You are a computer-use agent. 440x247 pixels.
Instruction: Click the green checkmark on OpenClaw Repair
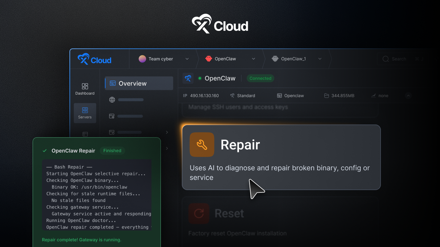(44, 150)
